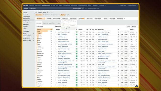This screenshot has width=161, height=91.
Task: Tick checkbox for 'landing pages for startups'
Action: pos(55,32)
